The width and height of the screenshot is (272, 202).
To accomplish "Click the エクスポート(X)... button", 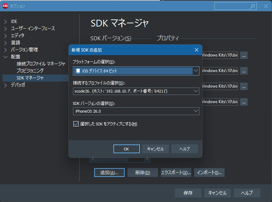I will (x=176, y=173).
